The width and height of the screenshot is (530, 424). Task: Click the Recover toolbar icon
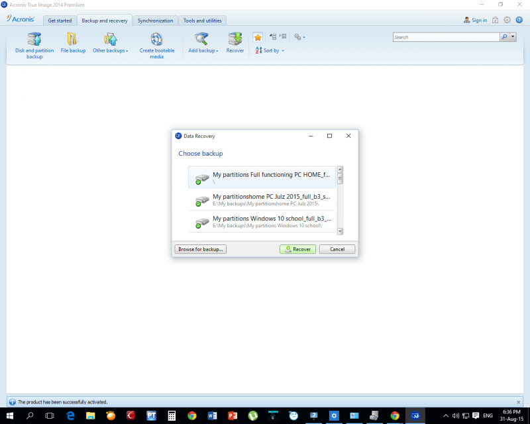tap(235, 42)
